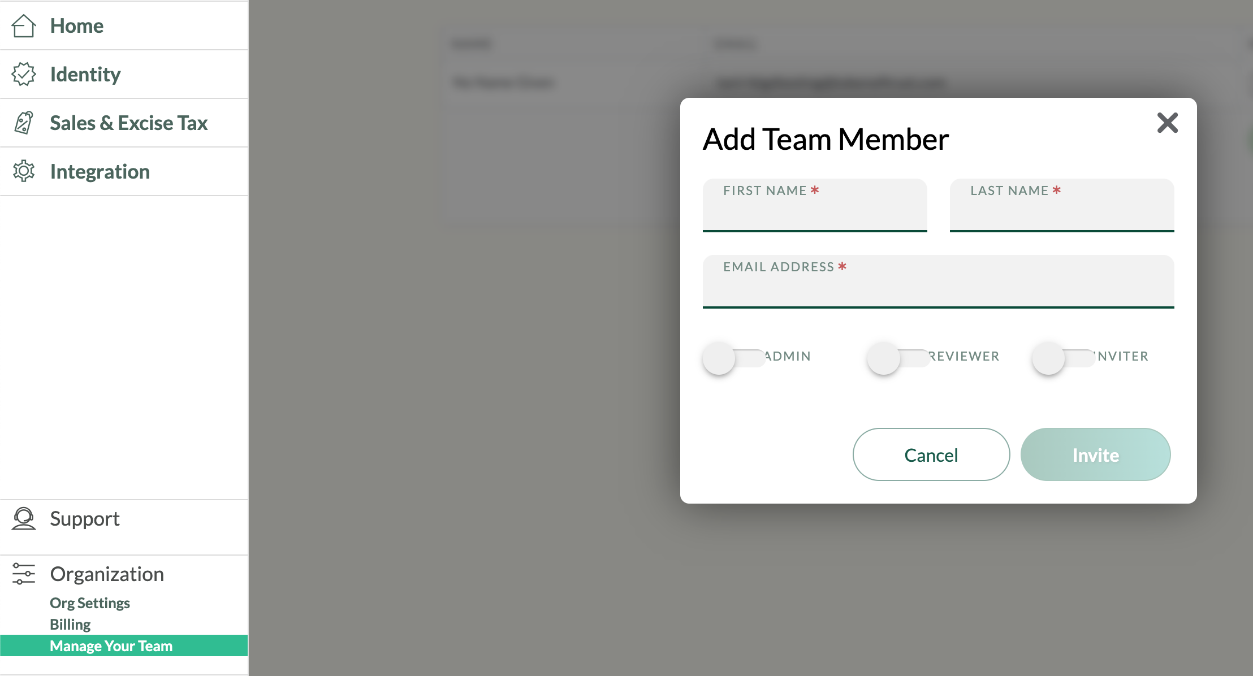
Task: Open the Identity menu label
Action: (85, 74)
